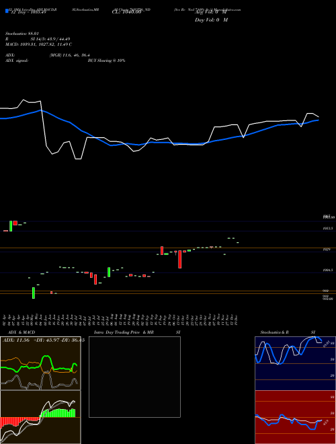This screenshot has width=336, height=444.
Task: Click the 'Day Vol: 0 M' label
Action: (x=211, y=20)
